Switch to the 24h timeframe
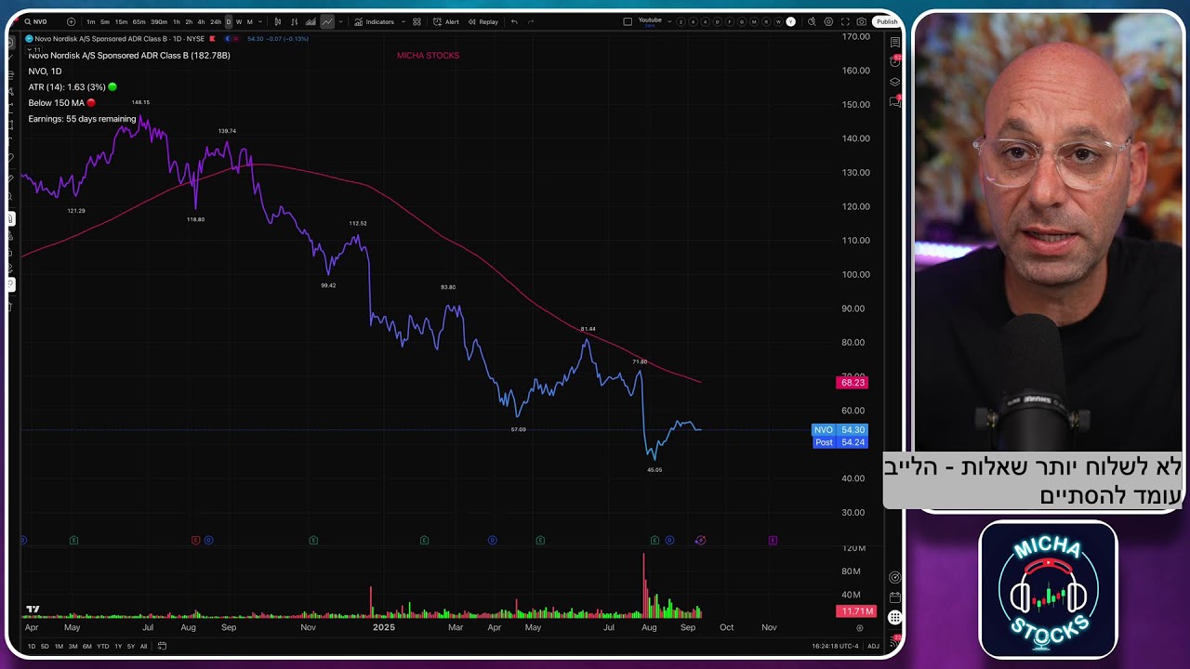 pos(216,21)
